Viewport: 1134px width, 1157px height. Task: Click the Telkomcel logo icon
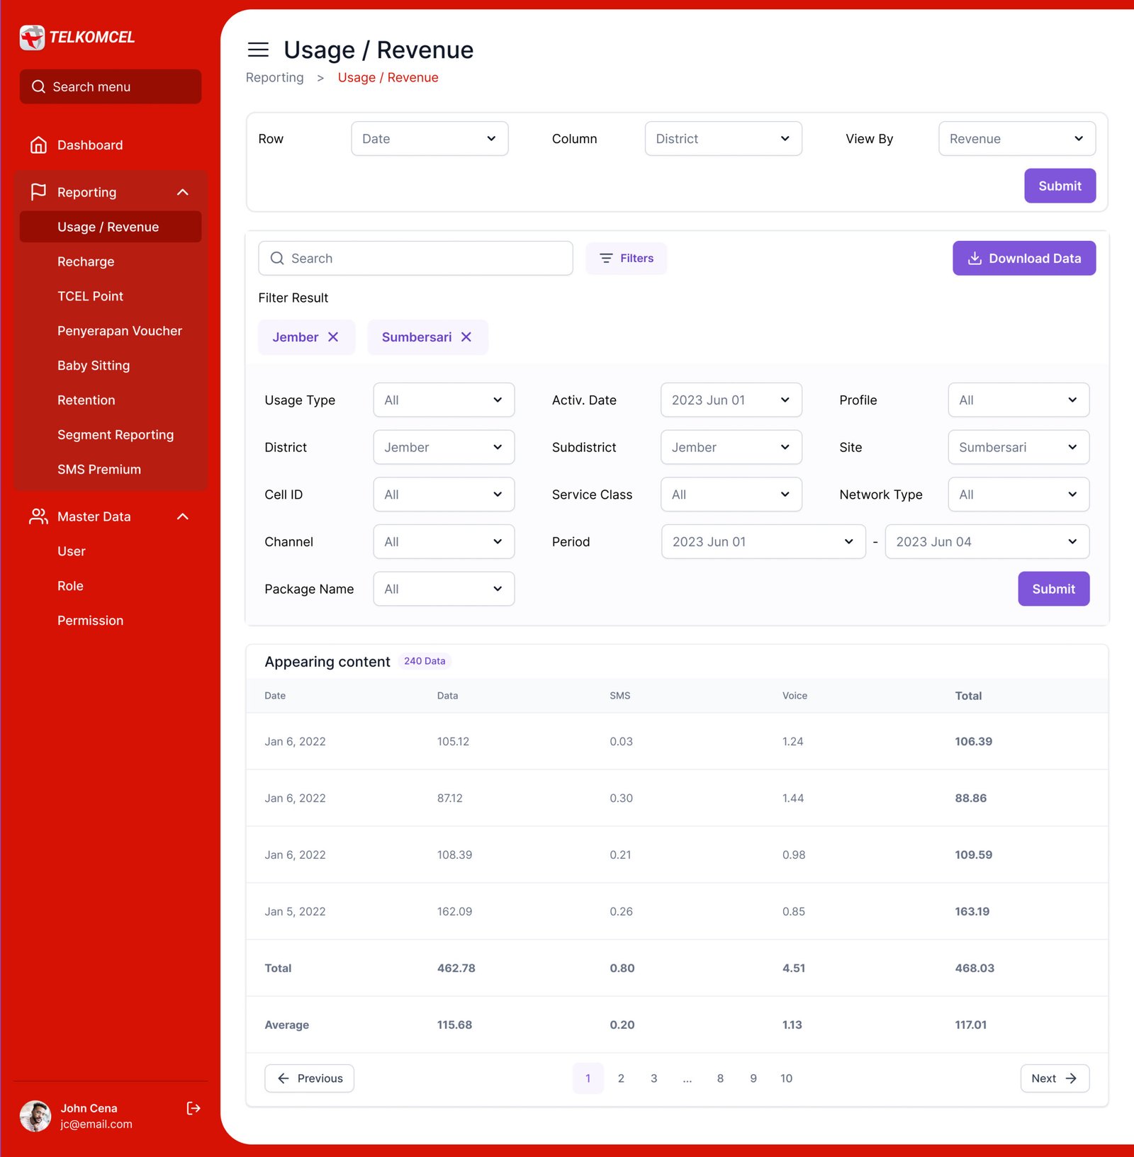32,38
